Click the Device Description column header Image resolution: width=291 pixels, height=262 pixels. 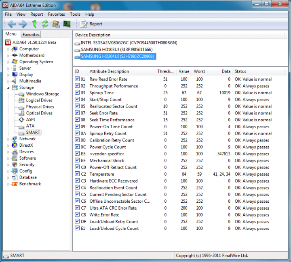click(178, 35)
